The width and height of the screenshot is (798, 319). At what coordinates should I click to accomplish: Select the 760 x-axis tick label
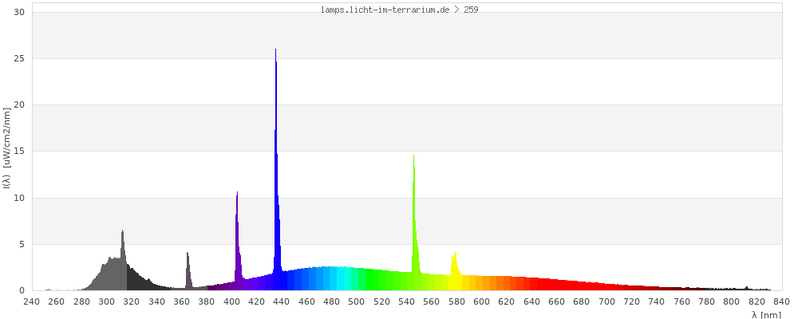pos(681,301)
